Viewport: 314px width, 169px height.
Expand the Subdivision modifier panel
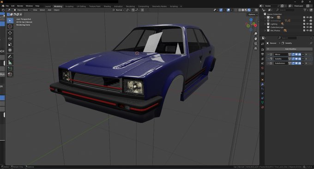268,63
